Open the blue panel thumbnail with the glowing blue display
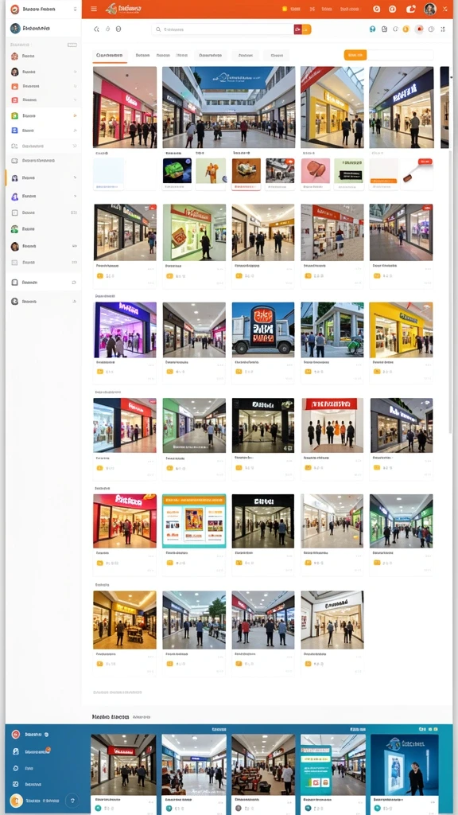Image resolution: width=458 pixels, height=815 pixels. click(405, 765)
